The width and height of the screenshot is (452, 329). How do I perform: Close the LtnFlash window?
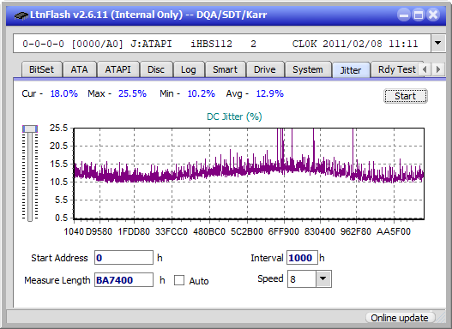click(x=433, y=15)
